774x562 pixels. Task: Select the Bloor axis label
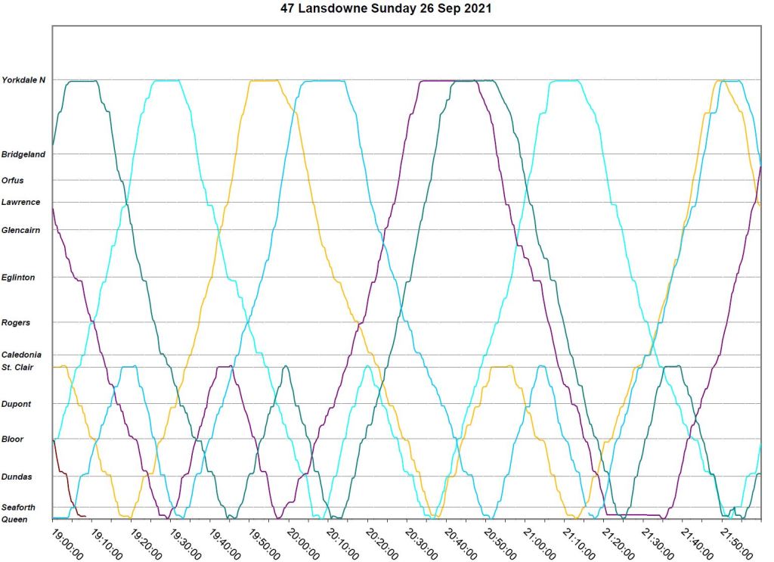(x=13, y=439)
